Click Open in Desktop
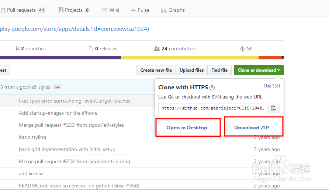The width and height of the screenshot is (329, 190). click(x=187, y=128)
